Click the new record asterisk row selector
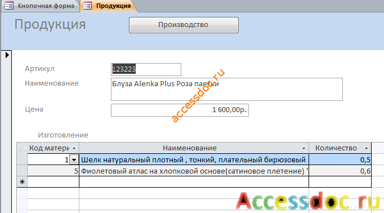 [x=22, y=182]
